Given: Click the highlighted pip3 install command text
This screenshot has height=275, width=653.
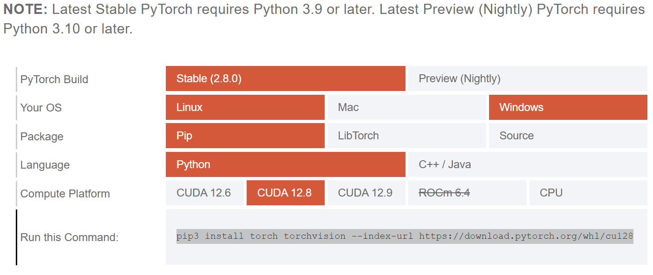Looking at the screenshot, I should pyautogui.click(x=405, y=236).
